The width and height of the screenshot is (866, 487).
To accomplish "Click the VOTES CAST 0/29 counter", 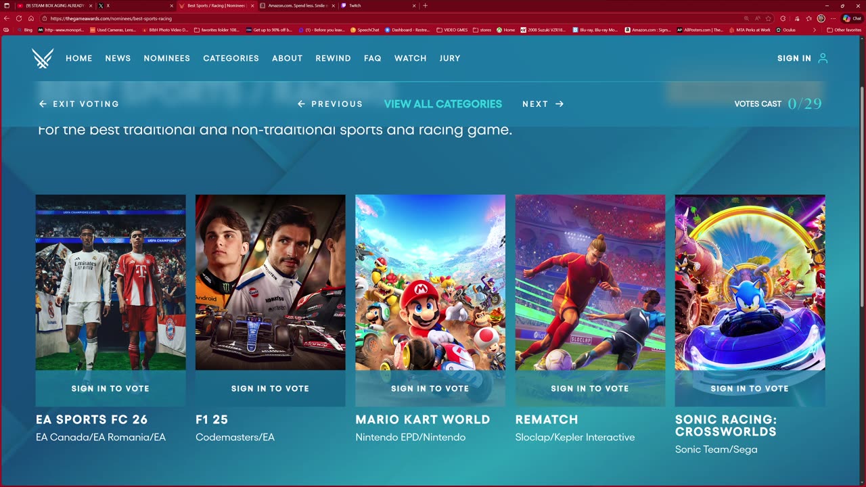I will tap(778, 104).
